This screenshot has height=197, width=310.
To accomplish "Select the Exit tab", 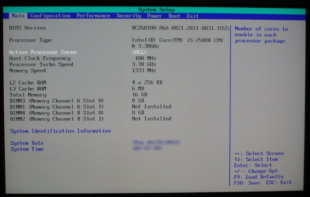I will pos(192,16).
